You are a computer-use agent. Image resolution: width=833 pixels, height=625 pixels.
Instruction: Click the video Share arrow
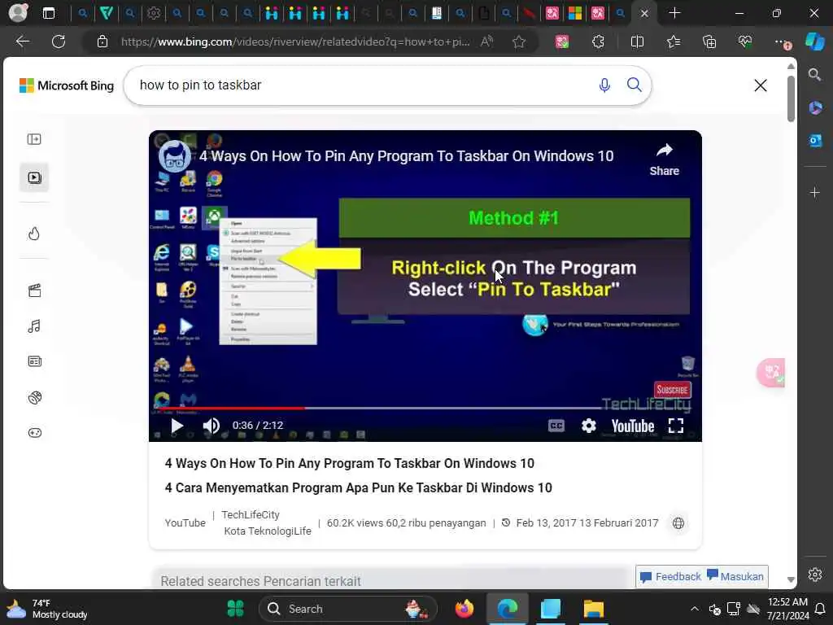click(664, 160)
